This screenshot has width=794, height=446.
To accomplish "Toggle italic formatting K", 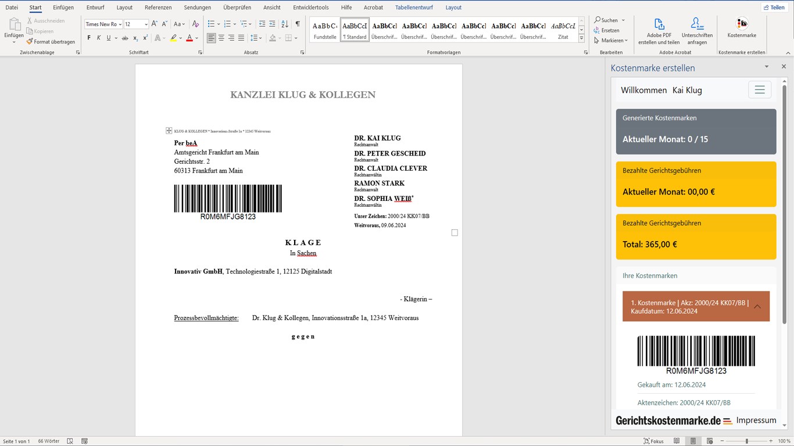I will click(x=99, y=38).
